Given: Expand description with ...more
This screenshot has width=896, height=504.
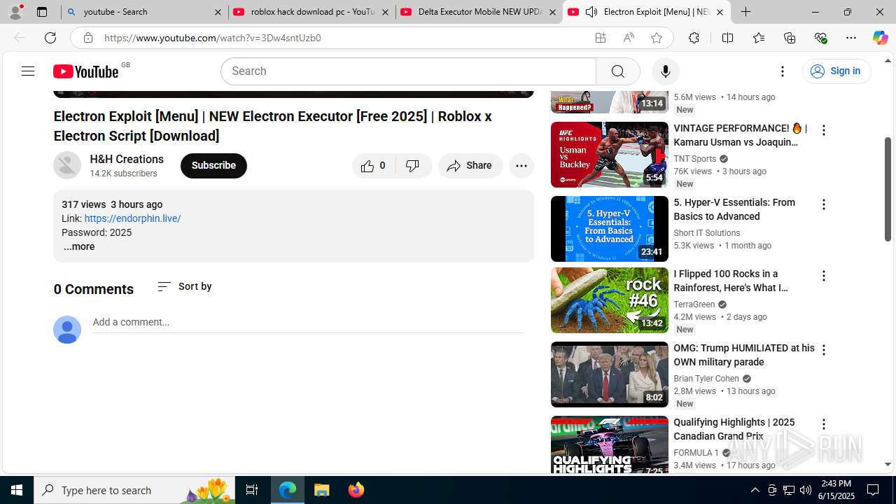Looking at the screenshot, I should [x=79, y=246].
